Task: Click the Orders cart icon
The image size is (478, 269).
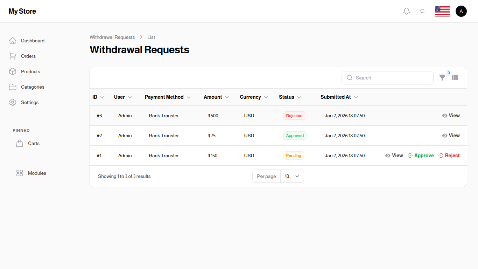Action: [x=13, y=56]
